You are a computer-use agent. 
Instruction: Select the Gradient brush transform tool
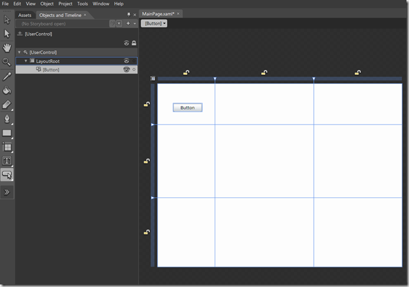click(7, 105)
